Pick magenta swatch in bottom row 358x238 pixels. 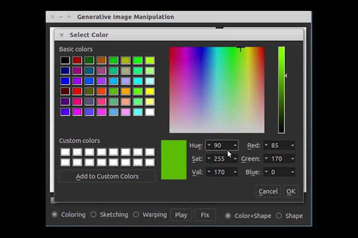(77, 112)
